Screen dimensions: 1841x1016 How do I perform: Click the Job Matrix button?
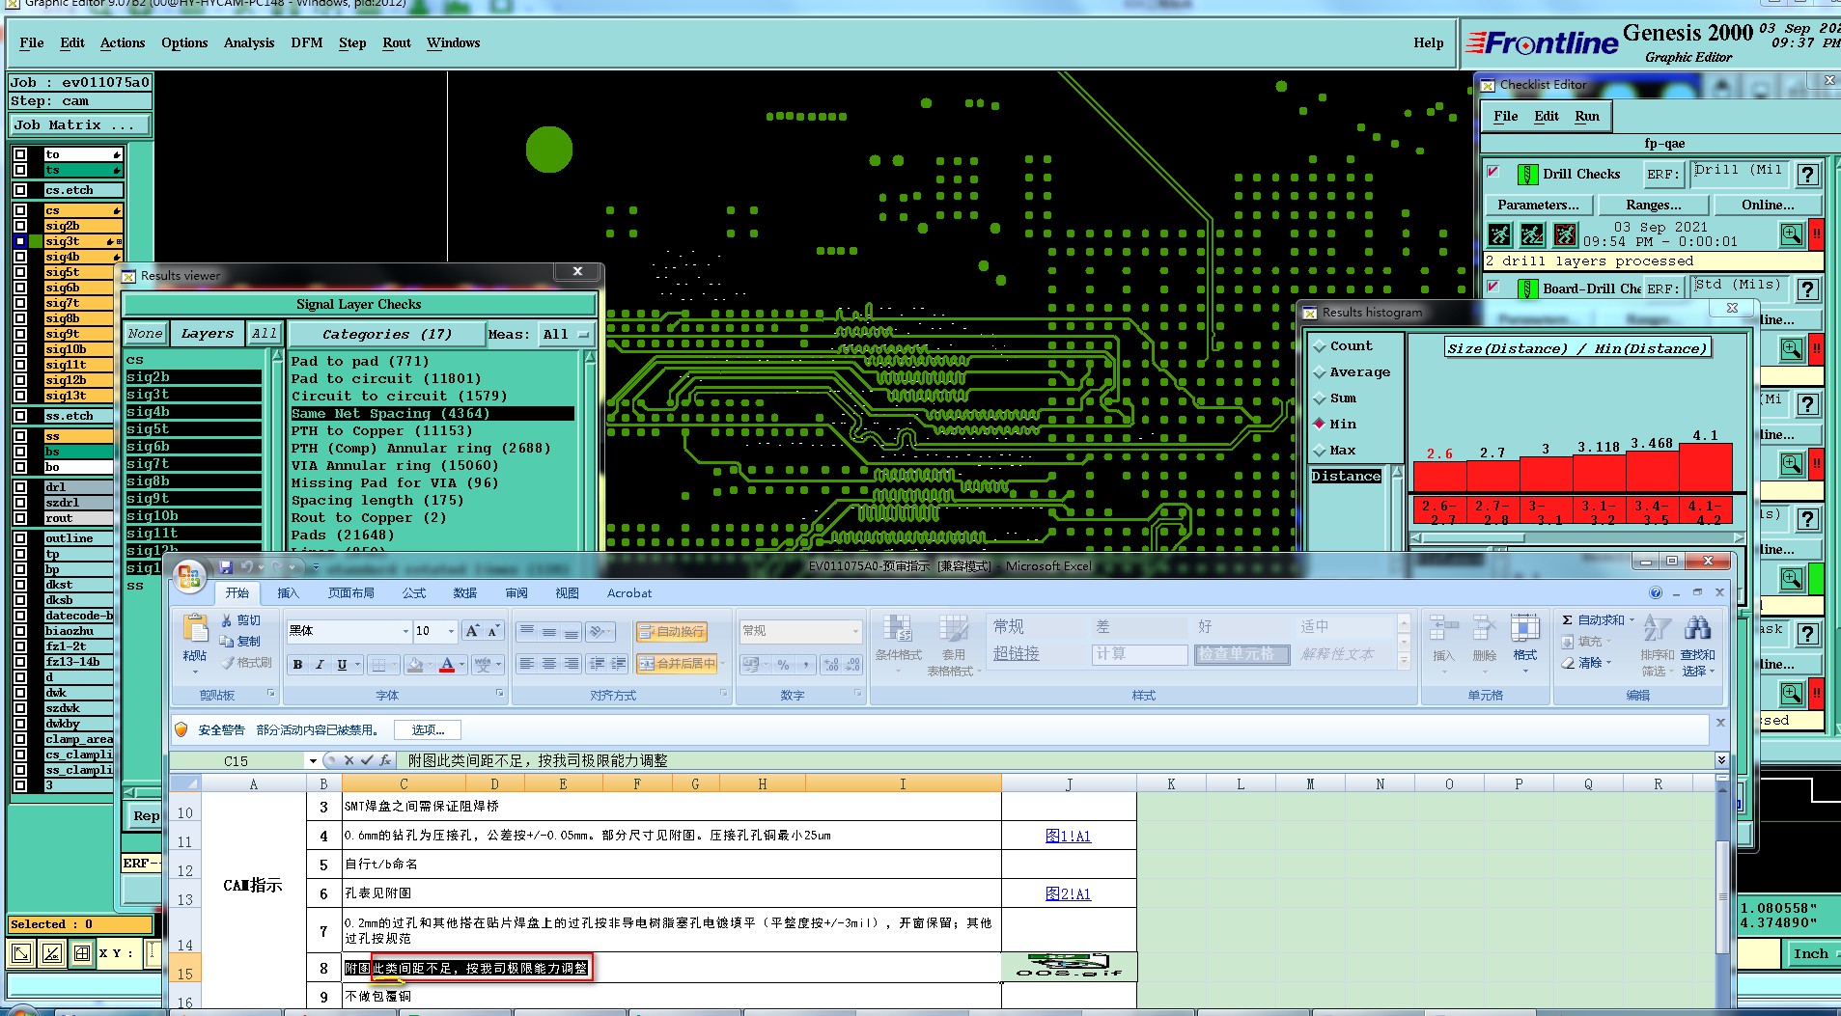(80, 125)
